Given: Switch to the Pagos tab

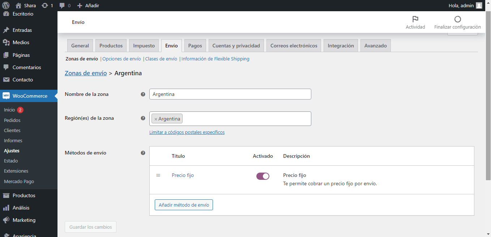Looking at the screenshot, I should (x=195, y=46).
